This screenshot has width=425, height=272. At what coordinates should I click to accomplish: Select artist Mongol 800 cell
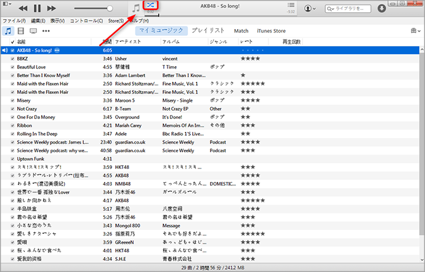coord(127,226)
